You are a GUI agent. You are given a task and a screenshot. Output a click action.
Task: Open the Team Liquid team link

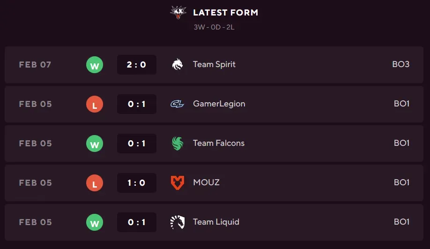[x=216, y=222]
